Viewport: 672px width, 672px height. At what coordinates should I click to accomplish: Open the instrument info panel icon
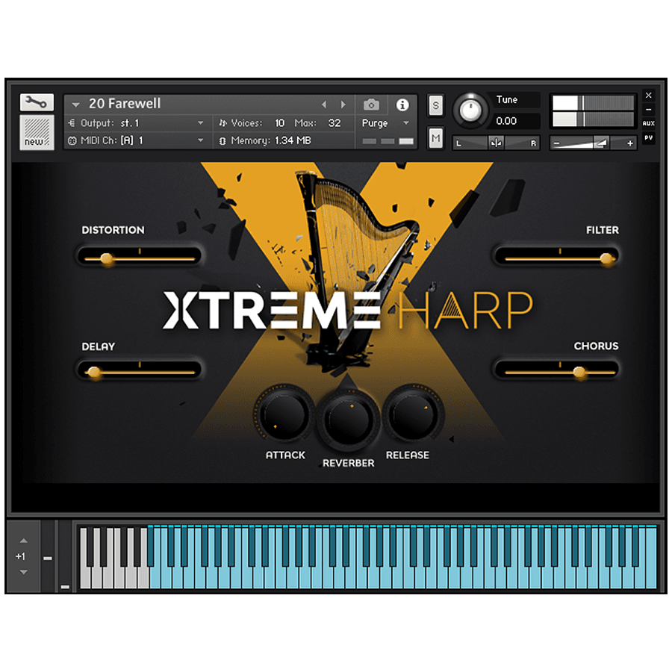tap(402, 105)
